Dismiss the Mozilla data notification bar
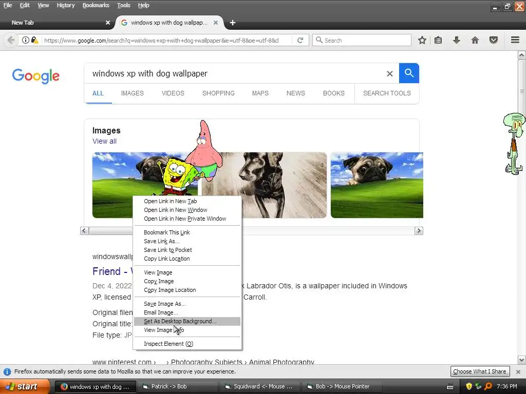This screenshot has width=526, height=394. tap(518, 371)
